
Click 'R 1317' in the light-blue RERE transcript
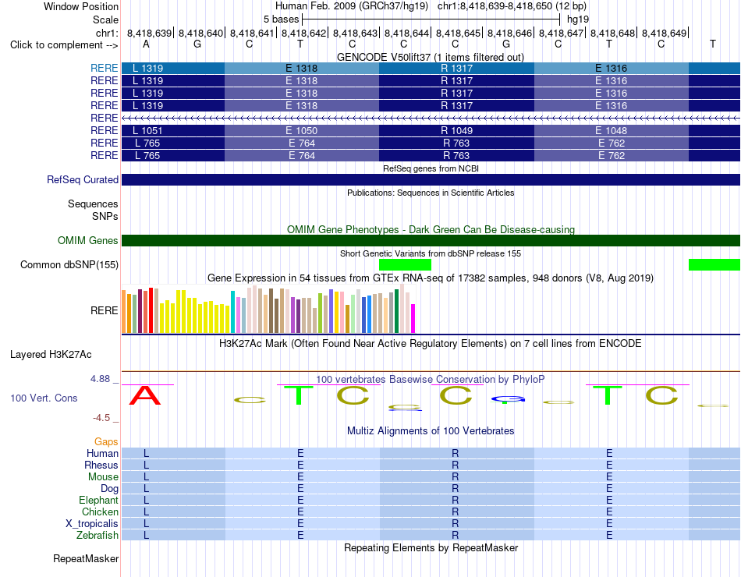coord(456,68)
